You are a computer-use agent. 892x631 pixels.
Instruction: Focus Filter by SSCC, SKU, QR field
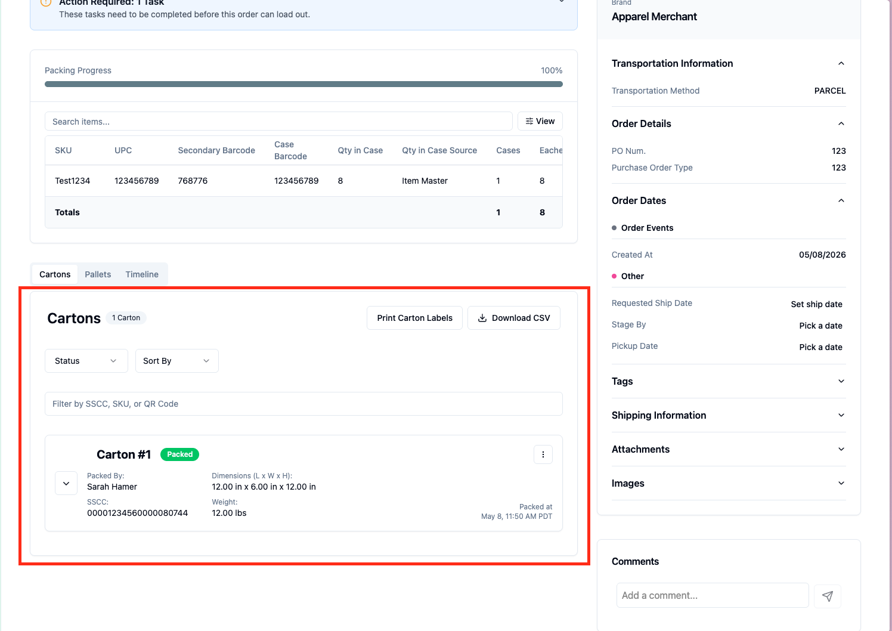pos(303,404)
